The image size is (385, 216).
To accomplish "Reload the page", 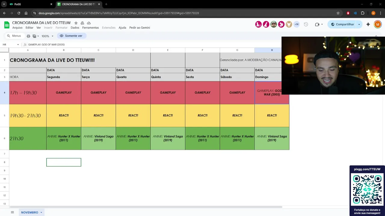I will click(x=19, y=13).
